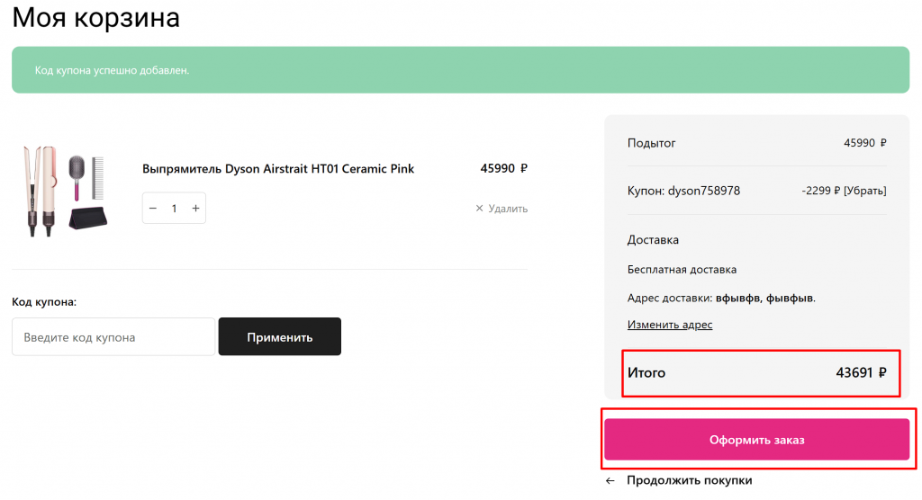Proceed with Оформить заказ button
Screen dimensions: 922x500
point(756,440)
